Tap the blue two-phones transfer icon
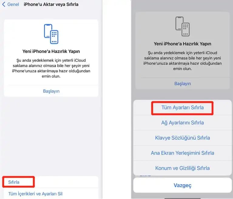 (x=51, y=34)
